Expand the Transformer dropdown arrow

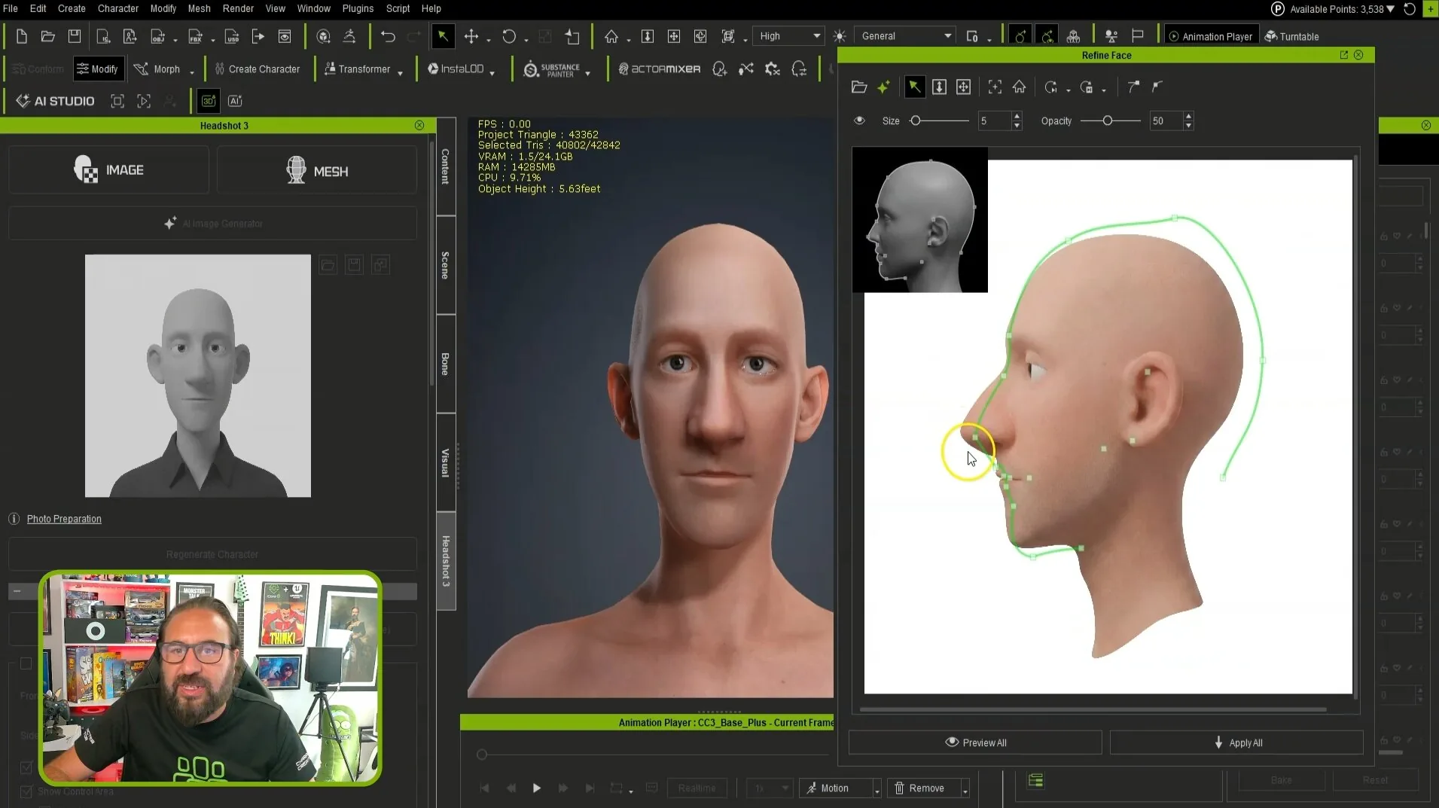pyautogui.click(x=400, y=72)
